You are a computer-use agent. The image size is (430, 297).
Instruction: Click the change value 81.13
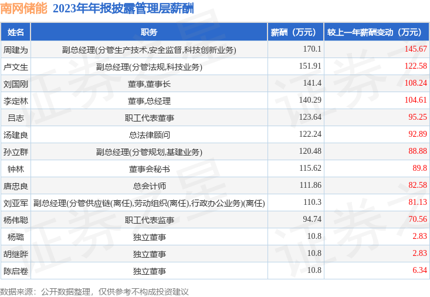418,202
